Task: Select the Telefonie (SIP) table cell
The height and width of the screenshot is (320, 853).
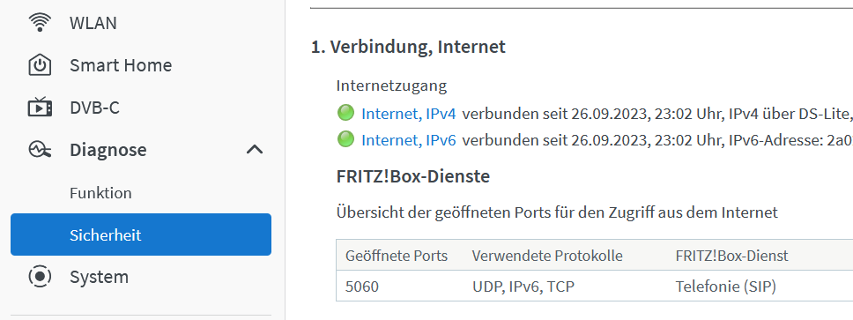Action: coord(726,287)
